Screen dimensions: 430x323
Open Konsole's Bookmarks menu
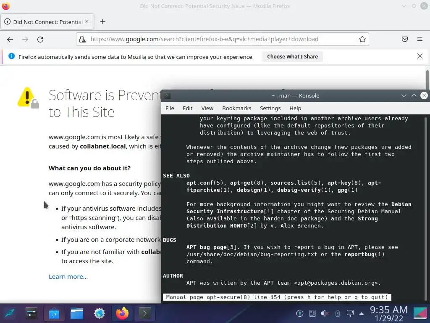point(237,108)
